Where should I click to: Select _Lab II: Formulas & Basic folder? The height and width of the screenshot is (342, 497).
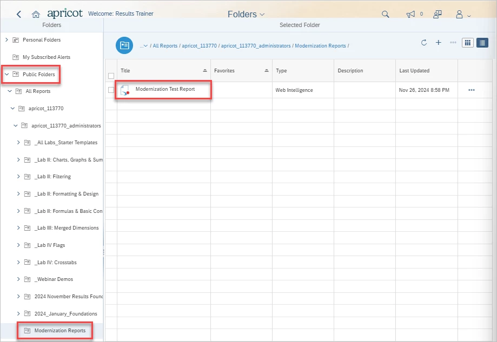click(69, 211)
